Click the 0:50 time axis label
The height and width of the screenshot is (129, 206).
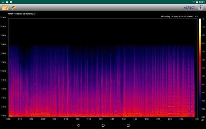[x=66, y=119]
